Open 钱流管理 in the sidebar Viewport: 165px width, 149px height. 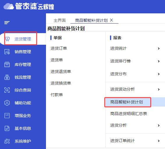tap(23, 77)
